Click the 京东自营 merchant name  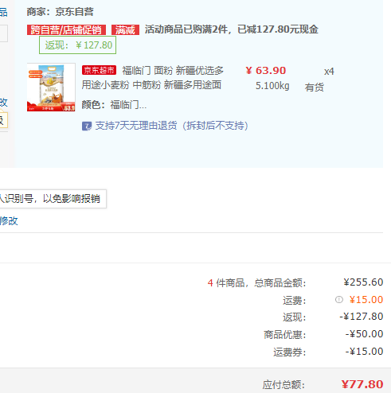click(74, 12)
